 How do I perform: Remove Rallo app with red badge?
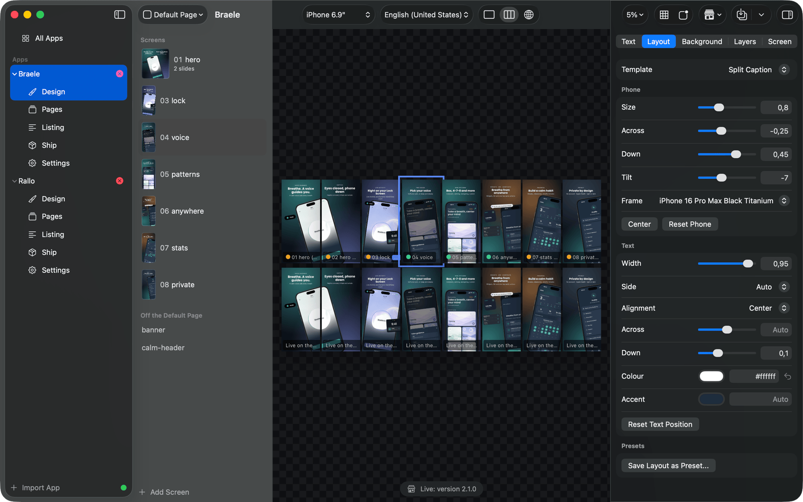point(120,181)
